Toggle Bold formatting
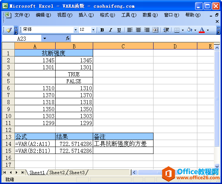 click(x=102, y=30)
